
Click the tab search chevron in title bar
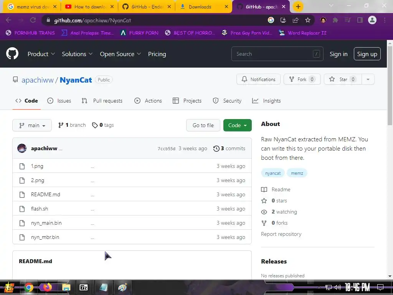(331, 5)
